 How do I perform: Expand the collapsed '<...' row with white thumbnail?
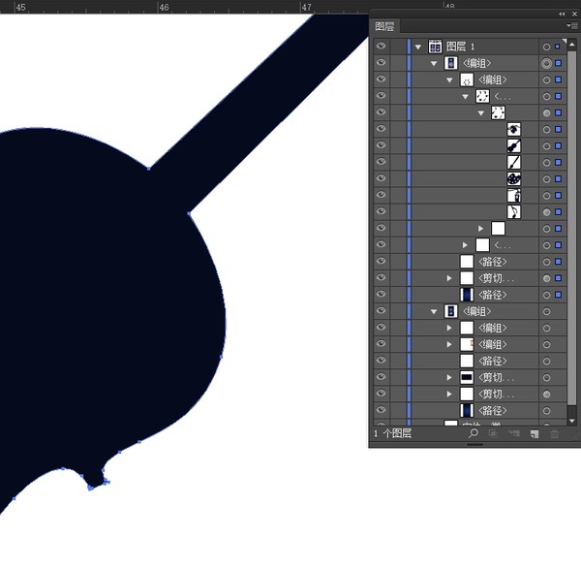[x=465, y=245]
